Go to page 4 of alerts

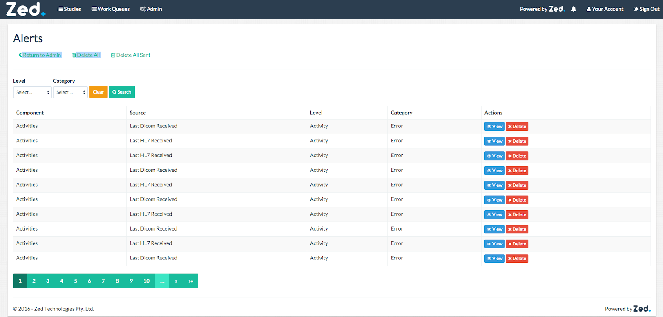tap(62, 281)
